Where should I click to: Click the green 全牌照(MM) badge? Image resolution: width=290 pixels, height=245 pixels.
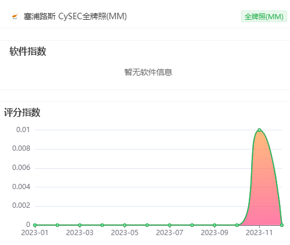(x=264, y=16)
